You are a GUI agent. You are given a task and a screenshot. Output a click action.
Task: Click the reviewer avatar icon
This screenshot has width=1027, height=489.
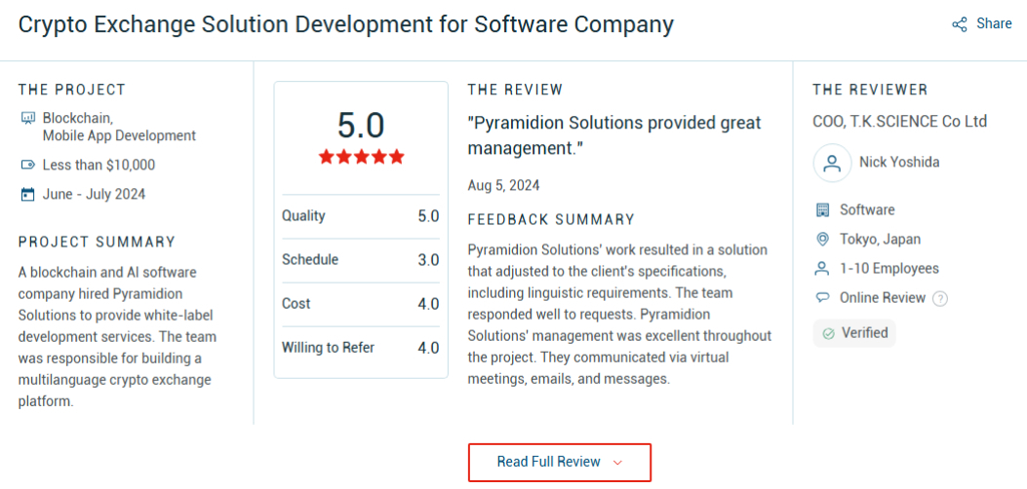click(832, 163)
